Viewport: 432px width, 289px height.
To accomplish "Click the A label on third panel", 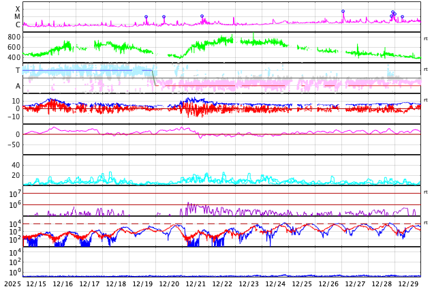I will coord(18,86).
